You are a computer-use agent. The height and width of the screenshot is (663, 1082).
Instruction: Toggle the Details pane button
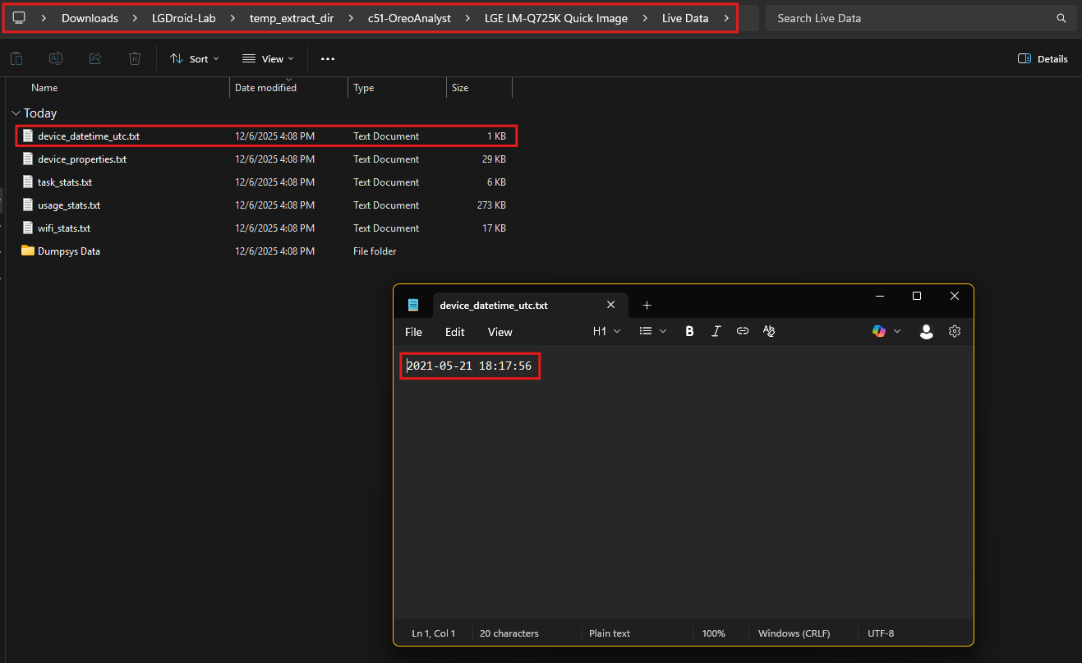1043,58
